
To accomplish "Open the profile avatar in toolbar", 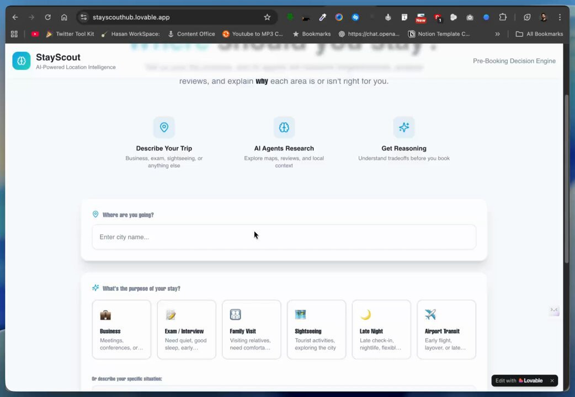I will (544, 17).
